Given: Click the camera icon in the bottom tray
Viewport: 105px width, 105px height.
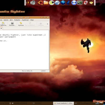Looking at the screenshot, I should pyautogui.click(x=97, y=103).
